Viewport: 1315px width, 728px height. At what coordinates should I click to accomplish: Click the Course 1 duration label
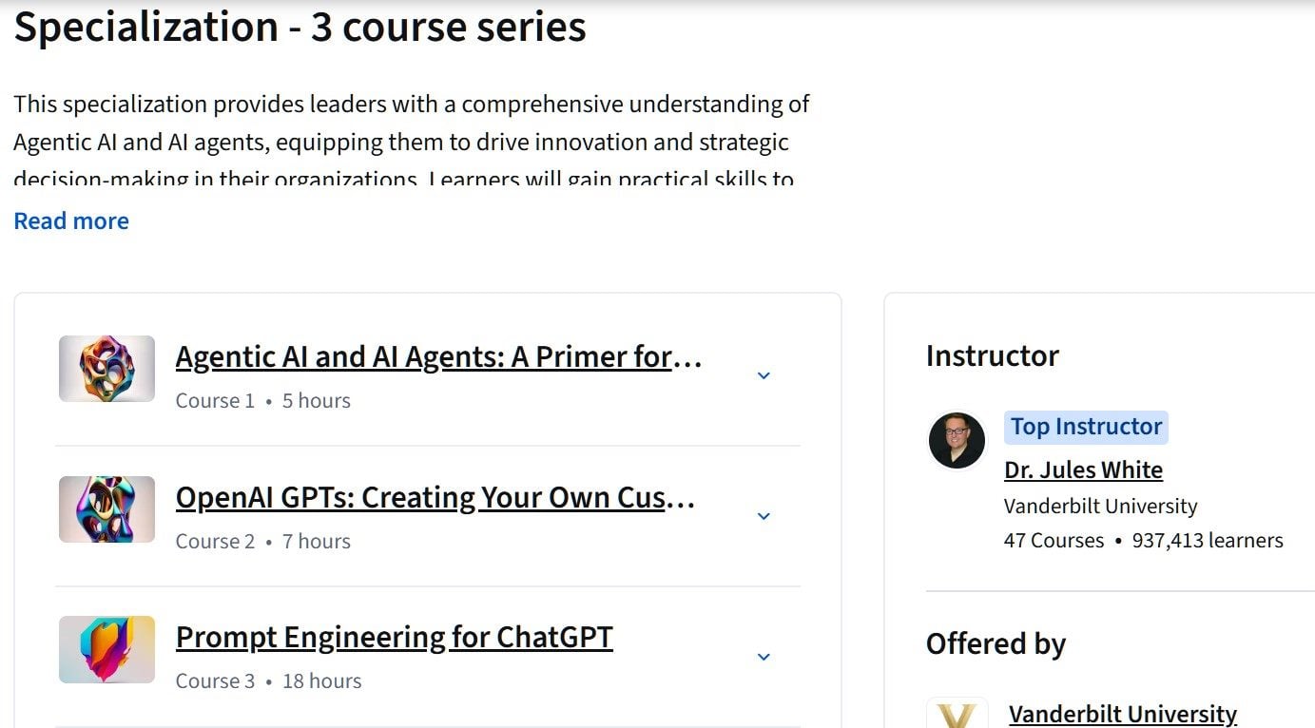[x=316, y=400]
